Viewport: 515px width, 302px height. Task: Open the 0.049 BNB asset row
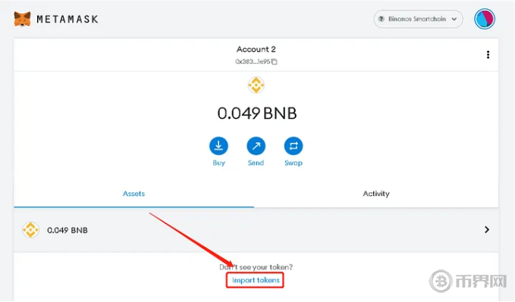tap(256, 230)
